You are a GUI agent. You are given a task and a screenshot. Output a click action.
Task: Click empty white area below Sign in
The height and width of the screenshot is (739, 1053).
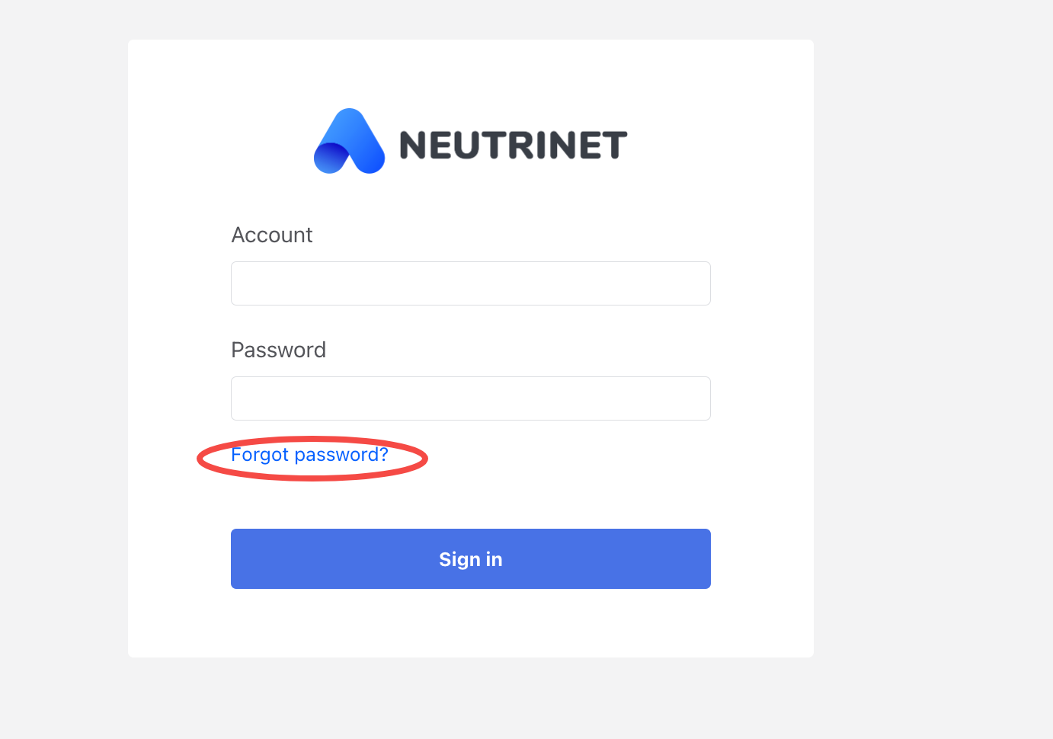coord(471,622)
